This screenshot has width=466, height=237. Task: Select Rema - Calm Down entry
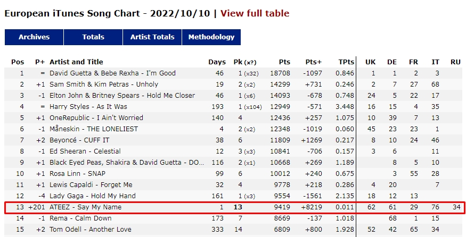click(x=80, y=218)
